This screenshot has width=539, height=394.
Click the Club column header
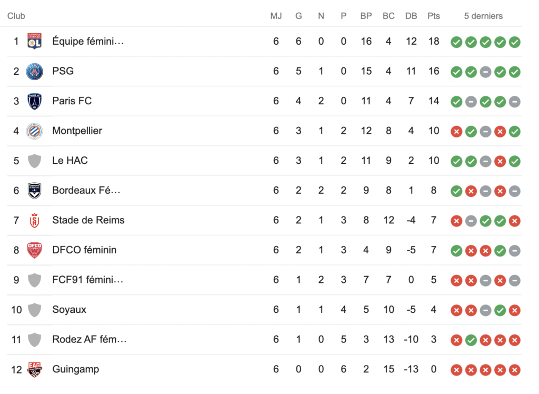tap(16, 16)
